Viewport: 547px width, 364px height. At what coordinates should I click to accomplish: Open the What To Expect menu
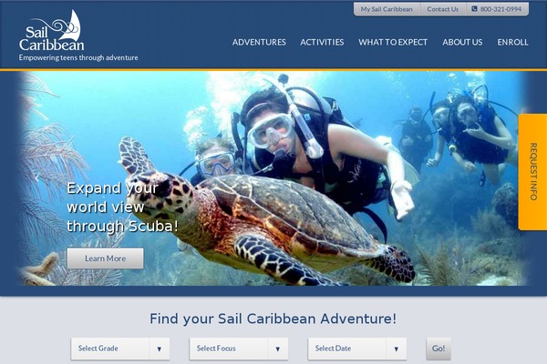393,42
